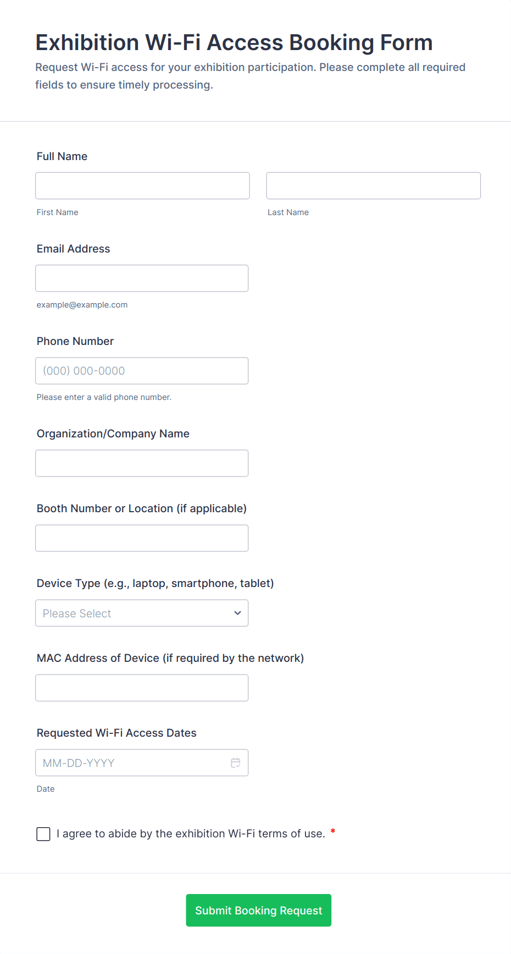The width and height of the screenshot is (511, 954).
Task: Click the MM-DD-YYYY date input field
Action: click(132, 763)
